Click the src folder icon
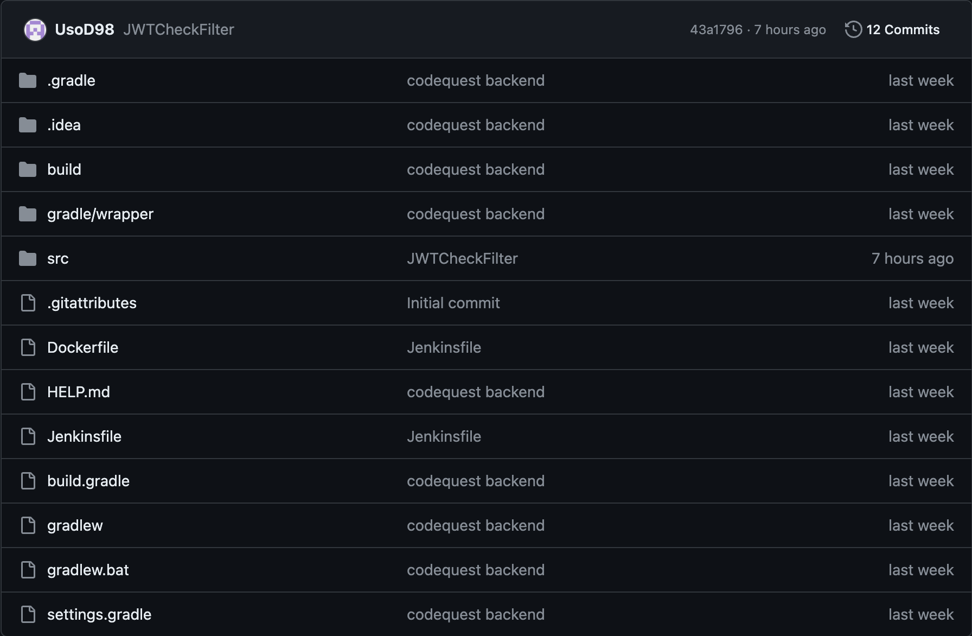Image resolution: width=972 pixels, height=636 pixels. click(x=28, y=259)
